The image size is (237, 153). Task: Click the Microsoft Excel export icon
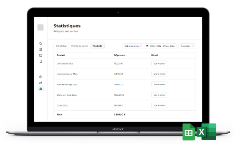tap(206, 132)
